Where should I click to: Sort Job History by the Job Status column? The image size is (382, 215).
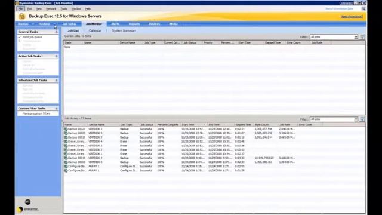point(147,125)
